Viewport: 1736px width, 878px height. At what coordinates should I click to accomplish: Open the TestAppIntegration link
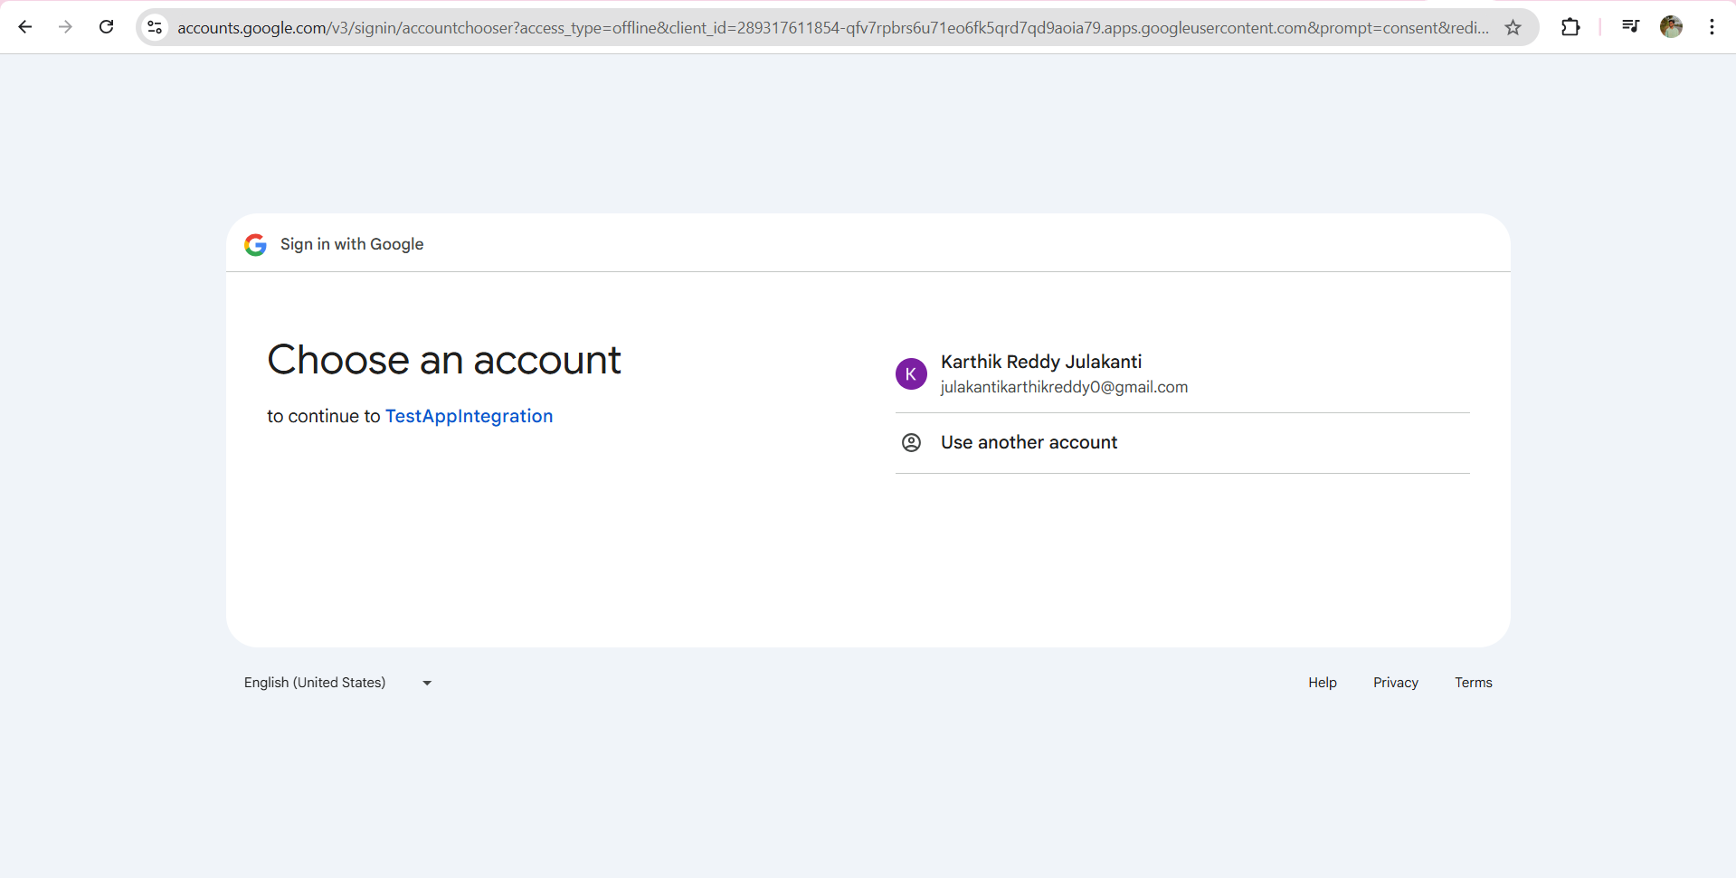[469, 416]
